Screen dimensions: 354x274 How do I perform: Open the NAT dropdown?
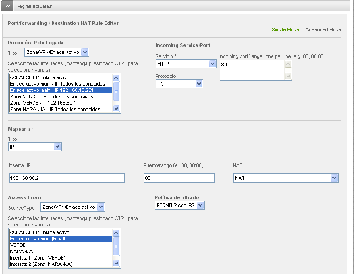point(286,178)
